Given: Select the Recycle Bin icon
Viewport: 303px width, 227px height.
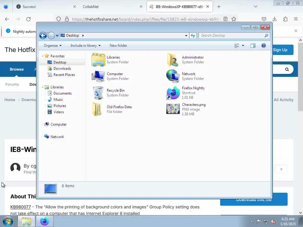Looking at the screenshot, I should pos(98,93).
